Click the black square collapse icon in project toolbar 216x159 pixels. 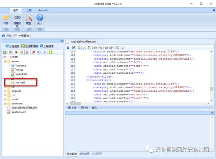(x=17, y=52)
